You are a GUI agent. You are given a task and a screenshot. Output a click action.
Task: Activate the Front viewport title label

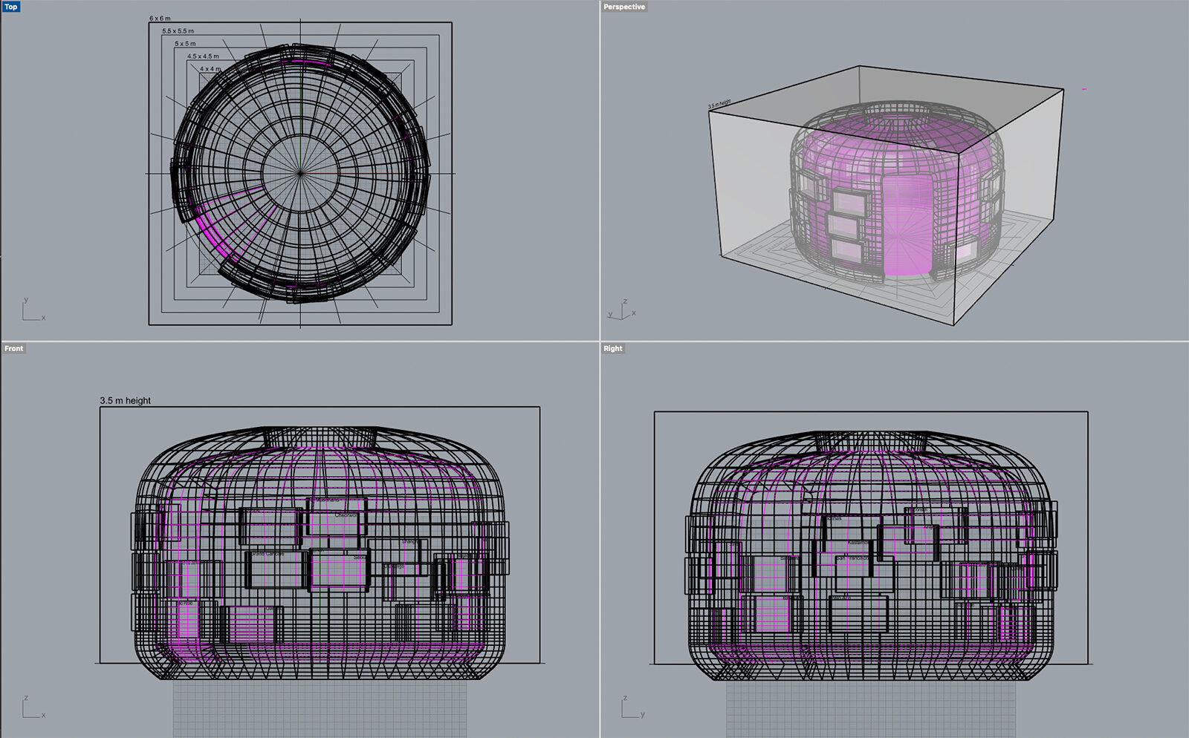tap(14, 348)
